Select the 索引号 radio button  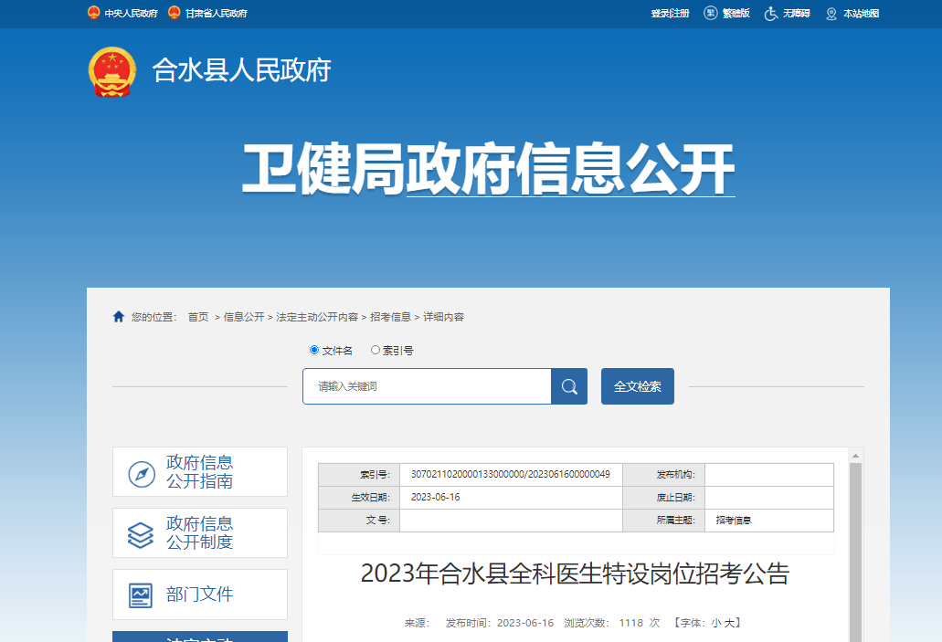(376, 350)
